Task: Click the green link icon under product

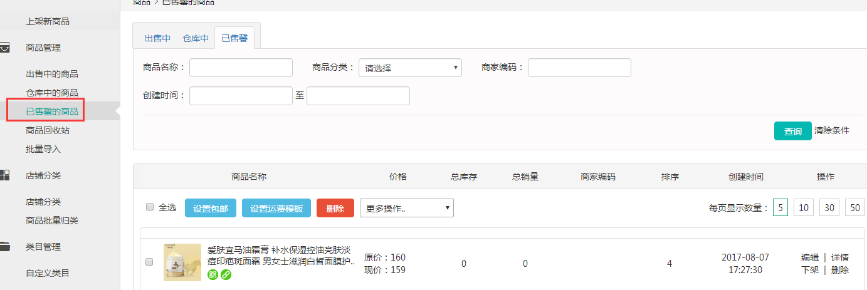Action: 226,276
